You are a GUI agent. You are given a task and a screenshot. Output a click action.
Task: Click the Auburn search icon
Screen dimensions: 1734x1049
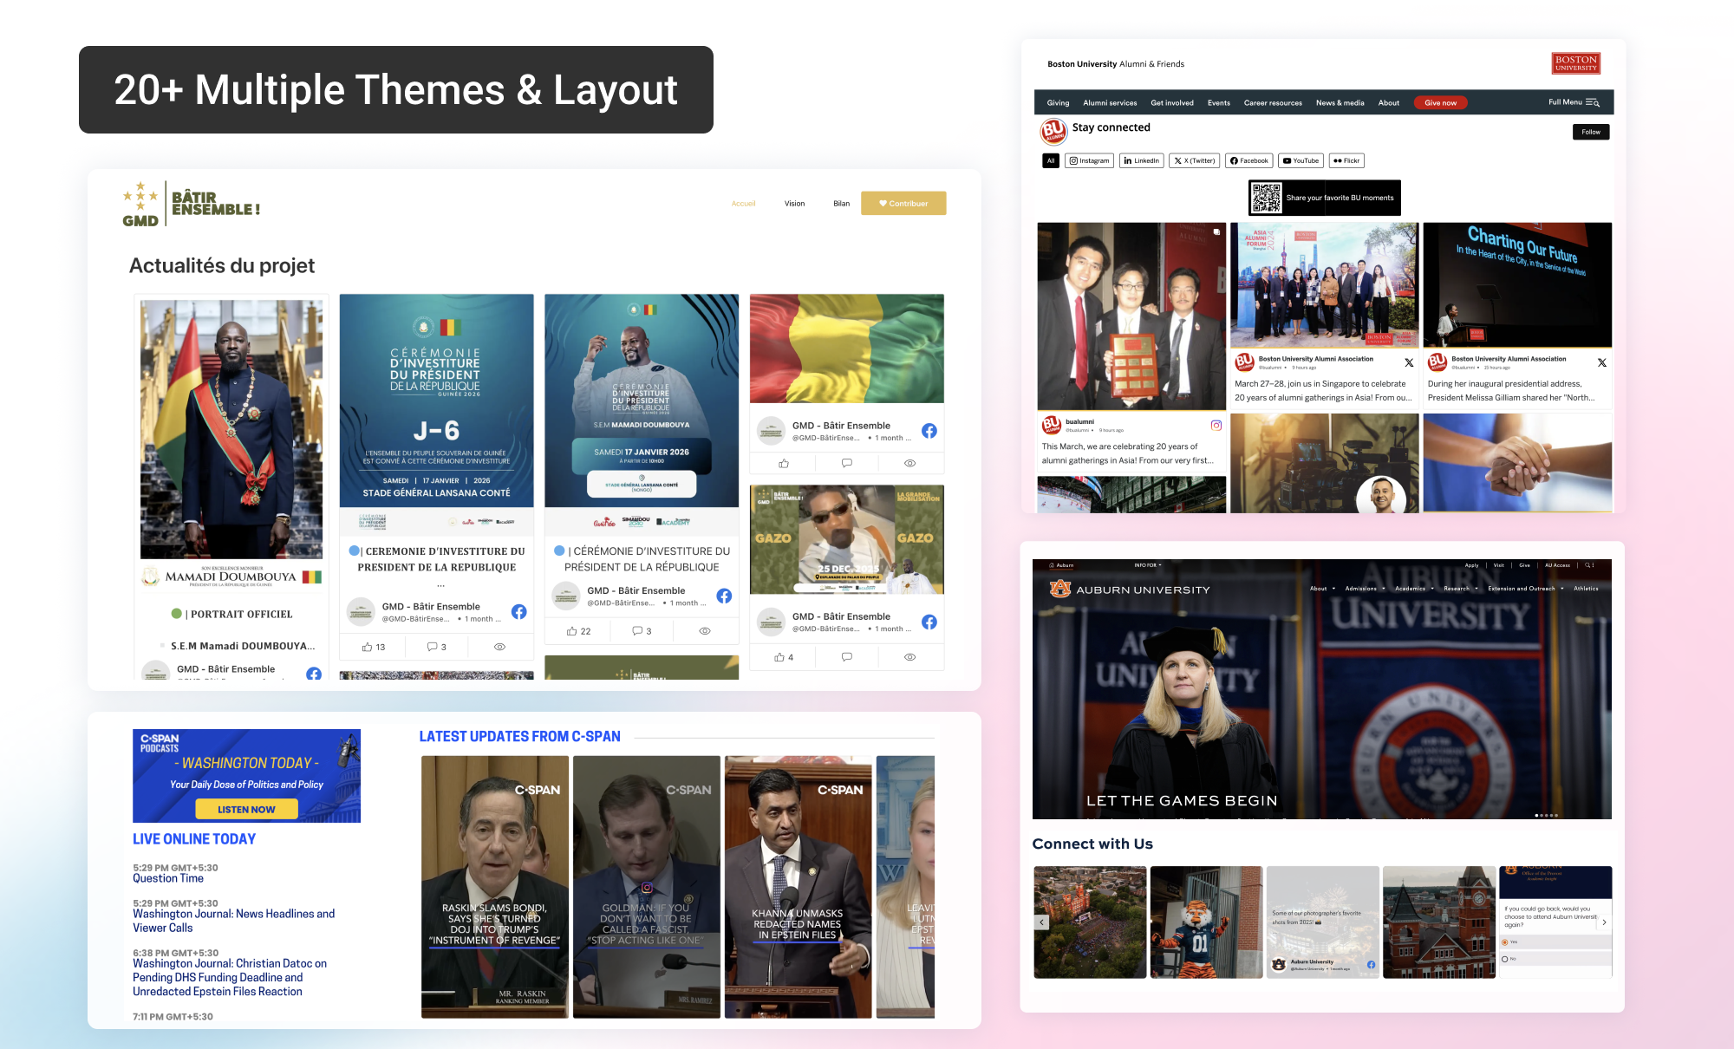point(1588,565)
